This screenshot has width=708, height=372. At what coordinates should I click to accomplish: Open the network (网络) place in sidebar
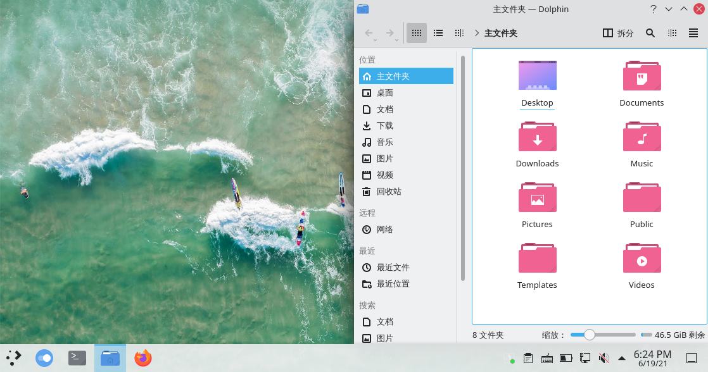385,229
